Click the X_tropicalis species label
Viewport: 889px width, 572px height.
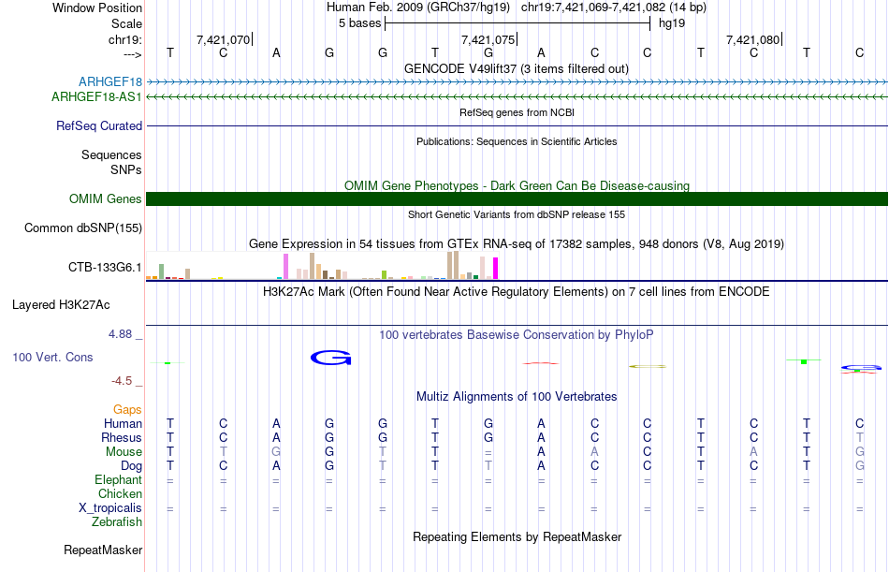pyautogui.click(x=110, y=508)
